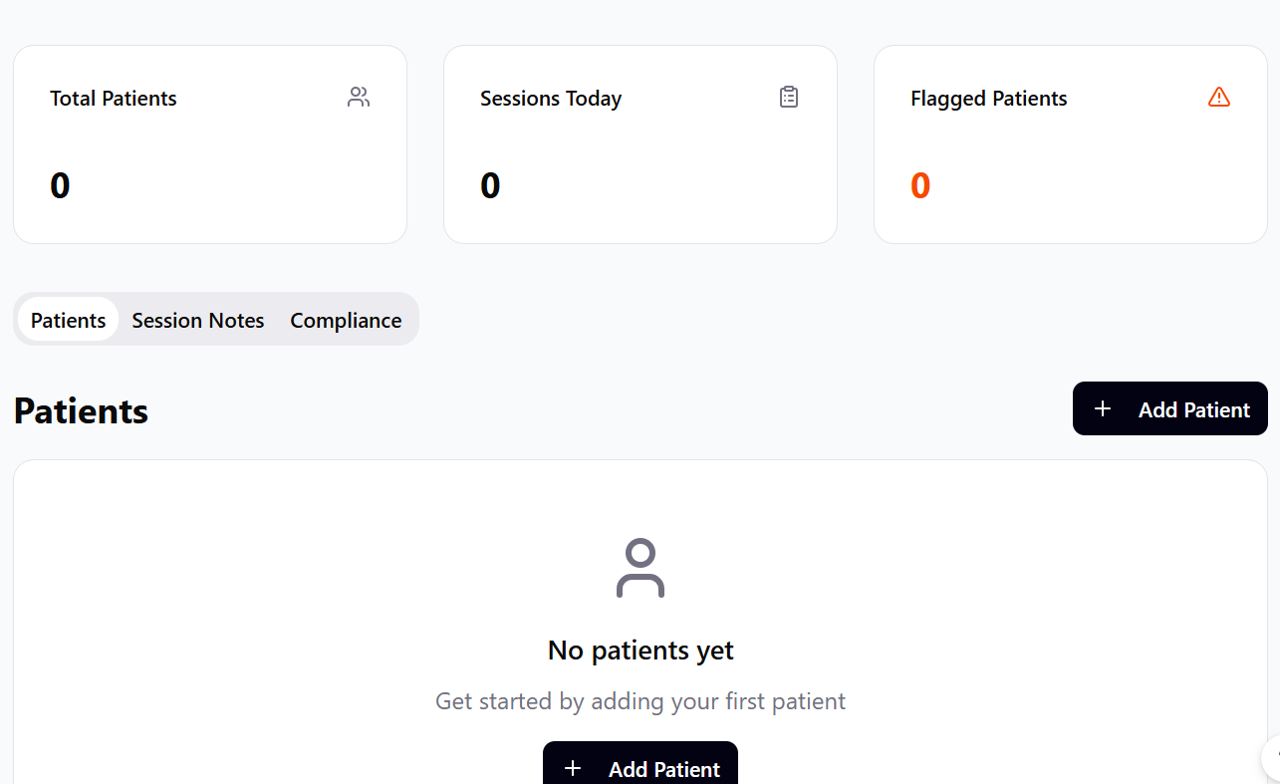Click the clipboard icon on Sessions Today card
Viewport: 1280px width, 784px height.
(x=788, y=97)
